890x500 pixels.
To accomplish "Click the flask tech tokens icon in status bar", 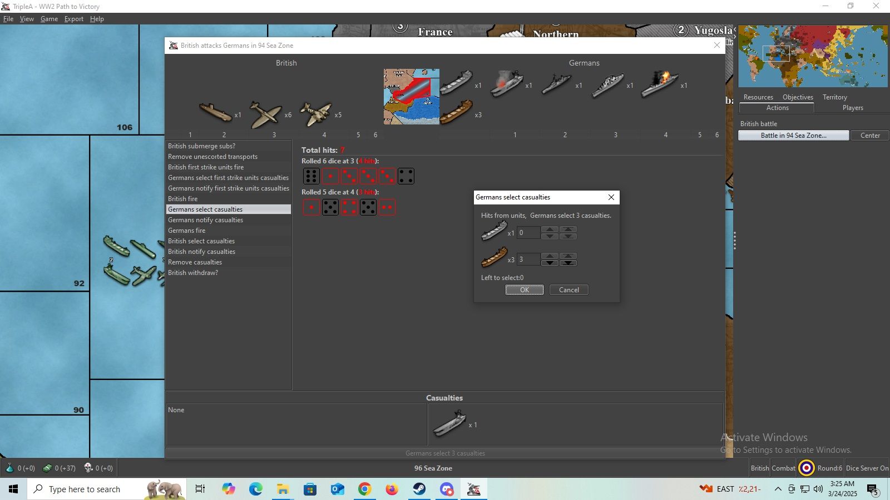I will pyautogui.click(x=9, y=468).
